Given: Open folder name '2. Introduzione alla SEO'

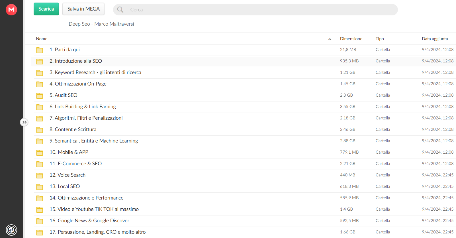Looking at the screenshot, I should (76, 61).
